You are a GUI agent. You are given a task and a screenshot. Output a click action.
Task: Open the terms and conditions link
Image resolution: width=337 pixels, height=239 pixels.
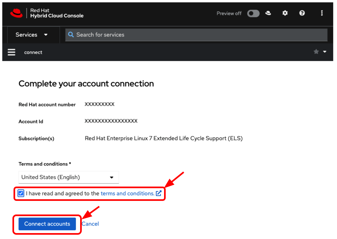click(127, 193)
